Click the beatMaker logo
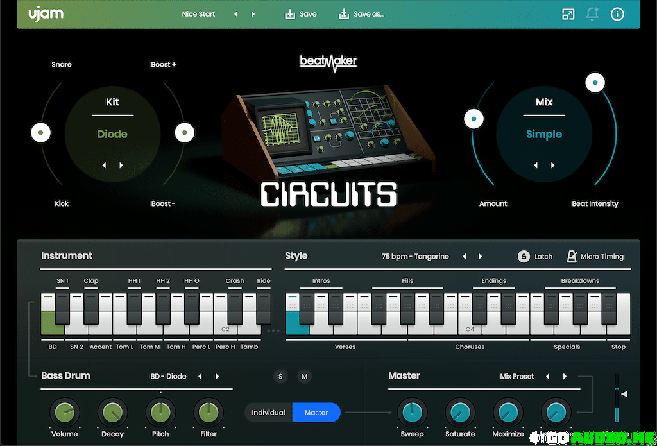This screenshot has width=657, height=446. pos(328,63)
